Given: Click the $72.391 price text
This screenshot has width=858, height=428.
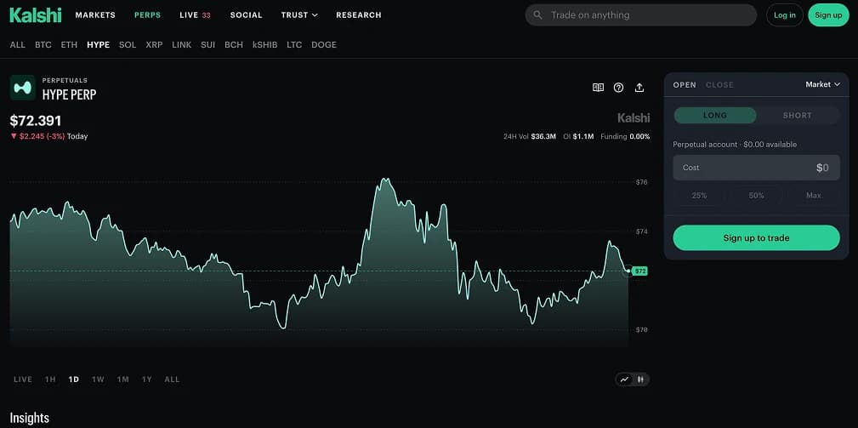Looking at the screenshot, I should (36, 121).
